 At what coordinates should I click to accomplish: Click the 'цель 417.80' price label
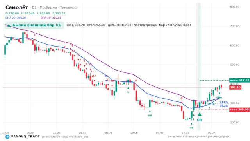pyautogui.click(x=239, y=80)
